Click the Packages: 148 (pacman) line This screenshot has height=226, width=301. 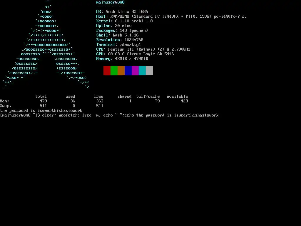pyautogui.click(x=122, y=31)
